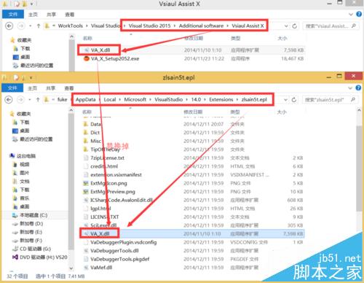Screen dimensions: 364x283
Task: Open address history dropdown in Vsiaul Assist X window
Action: (286, 26)
